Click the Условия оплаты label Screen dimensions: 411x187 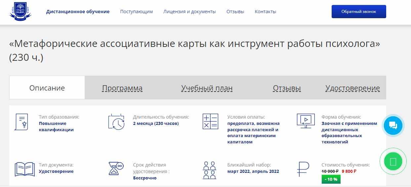tap(246, 117)
